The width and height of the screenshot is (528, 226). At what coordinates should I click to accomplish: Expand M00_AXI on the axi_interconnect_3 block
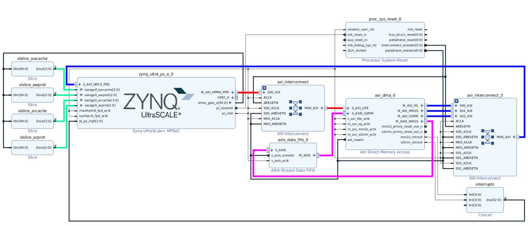click(514, 137)
